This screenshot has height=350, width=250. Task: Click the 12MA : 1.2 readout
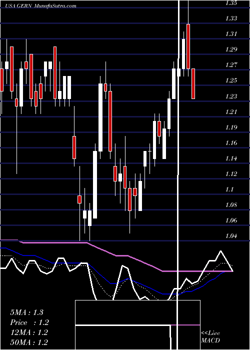click(29, 332)
